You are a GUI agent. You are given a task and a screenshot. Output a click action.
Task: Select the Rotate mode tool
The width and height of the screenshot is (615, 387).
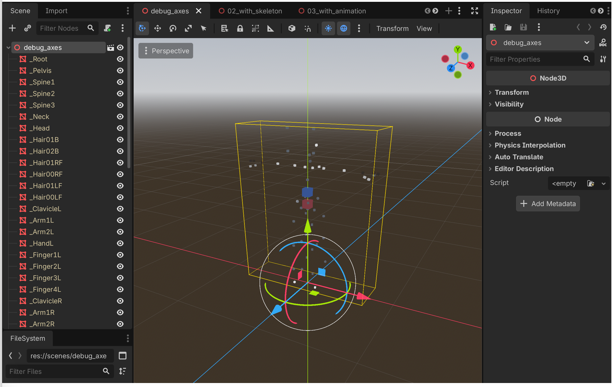(x=173, y=28)
